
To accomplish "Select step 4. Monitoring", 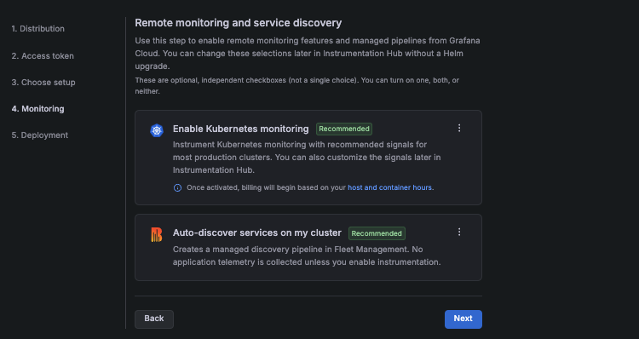I will tap(37, 109).
